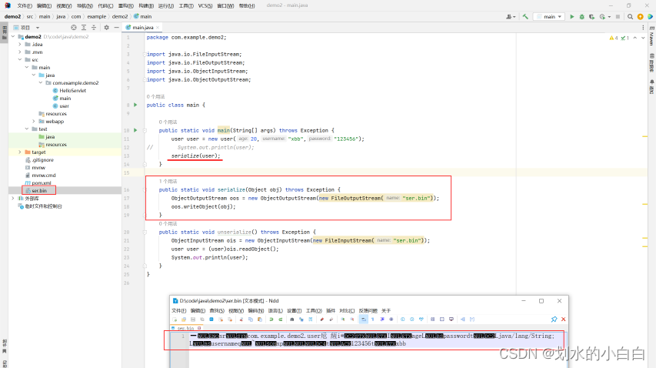The image size is (656, 368).
Task: Click the locate-file target icon in Project panel
Action: [x=74, y=28]
